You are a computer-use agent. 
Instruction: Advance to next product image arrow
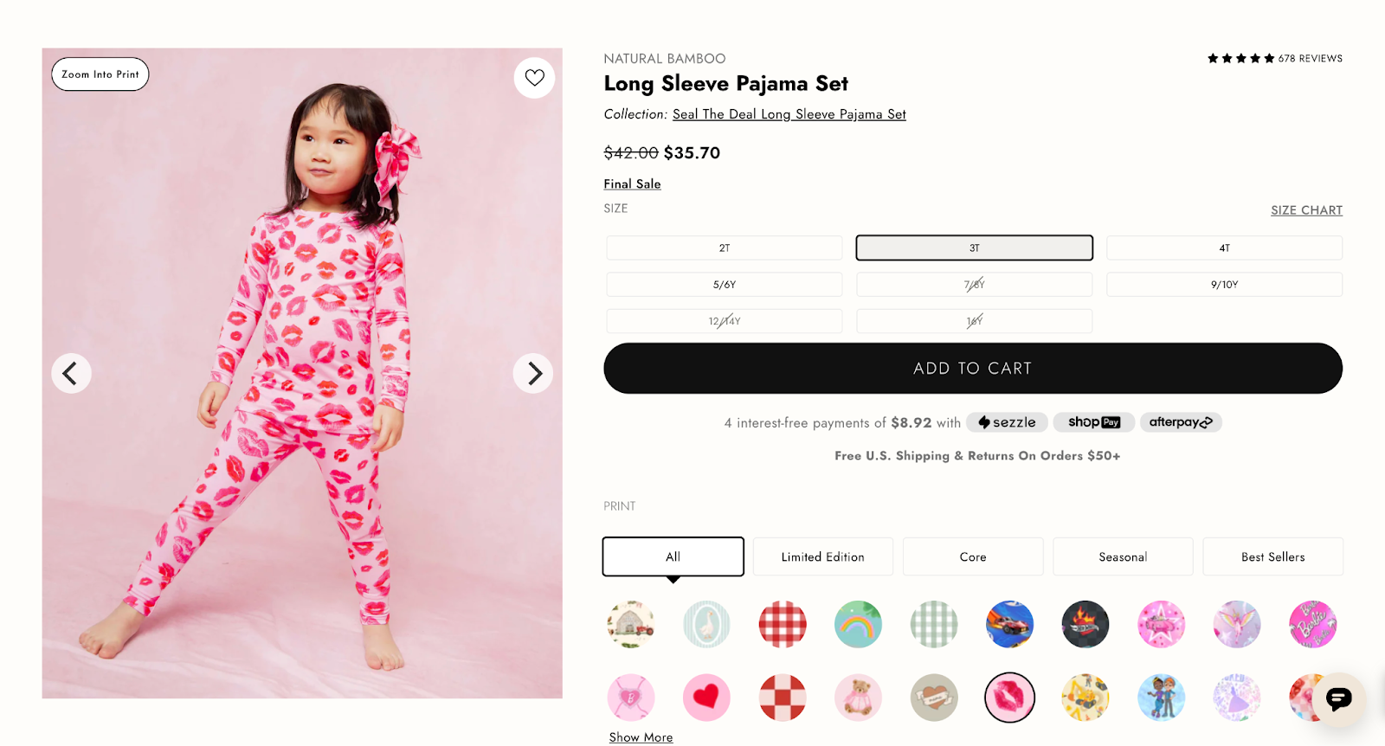(533, 374)
